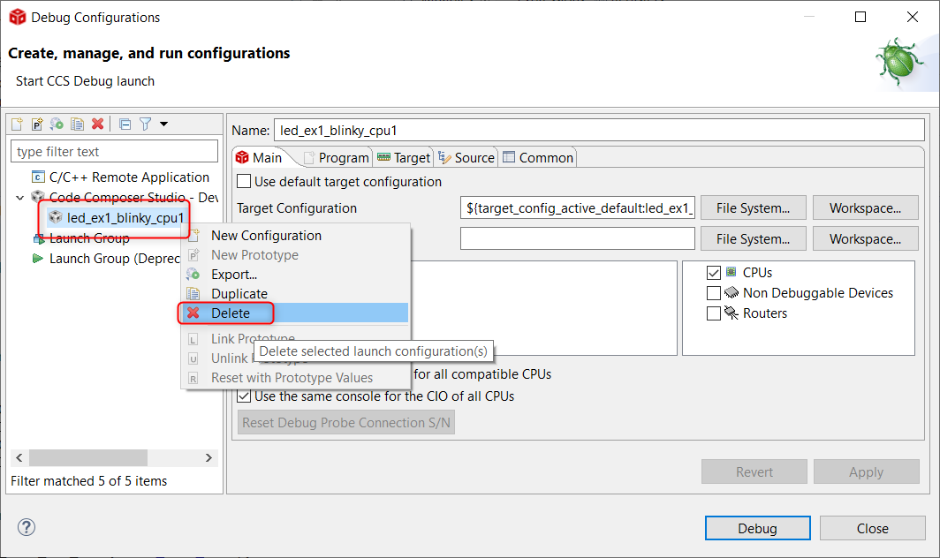Click the tree scrollbar right arrow
Screen dimensions: 940x558
pyautogui.click(x=209, y=458)
